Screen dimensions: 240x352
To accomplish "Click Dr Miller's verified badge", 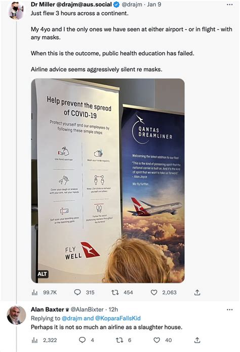I will tap(116, 5).
